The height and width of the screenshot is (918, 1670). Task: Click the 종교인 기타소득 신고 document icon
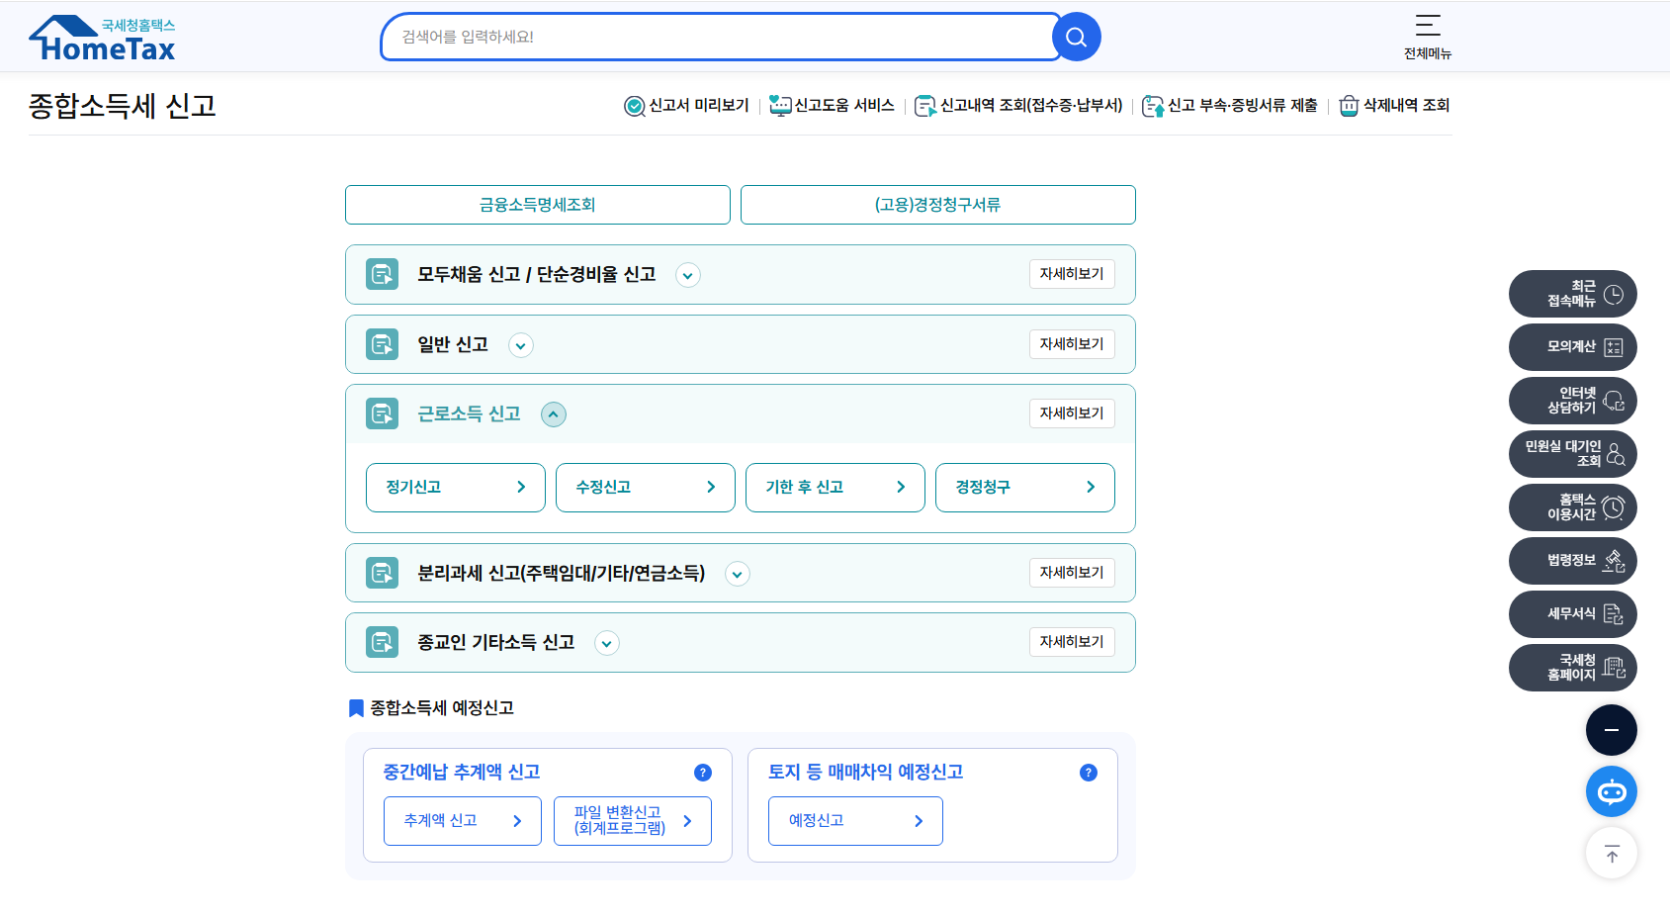coord(383,642)
